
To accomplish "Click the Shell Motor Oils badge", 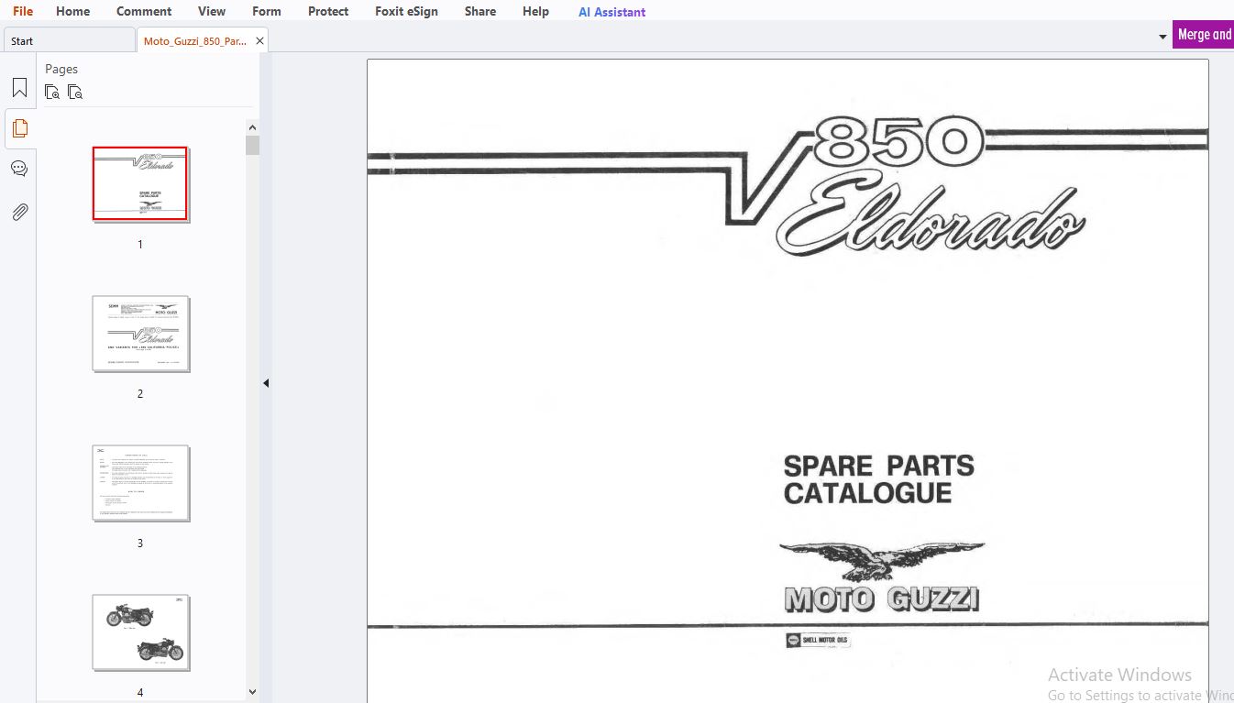I will click(818, 640).
